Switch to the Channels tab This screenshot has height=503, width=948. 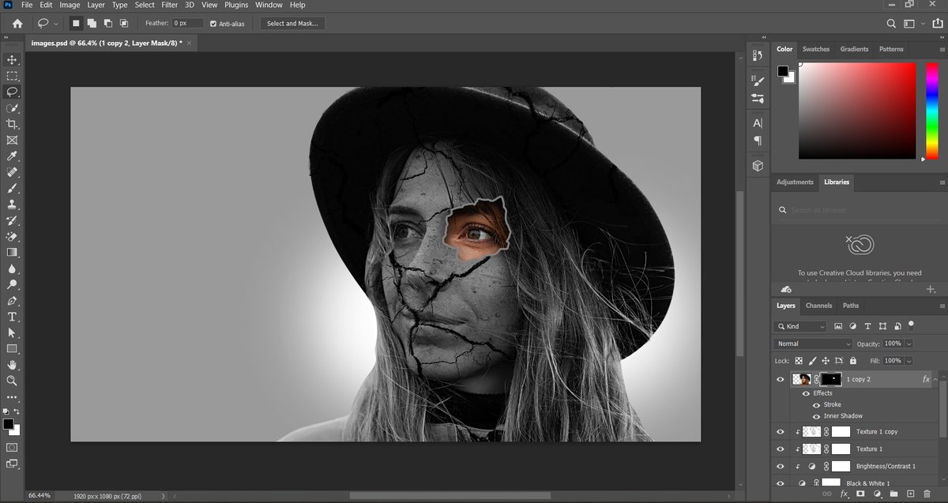point(818,306)
